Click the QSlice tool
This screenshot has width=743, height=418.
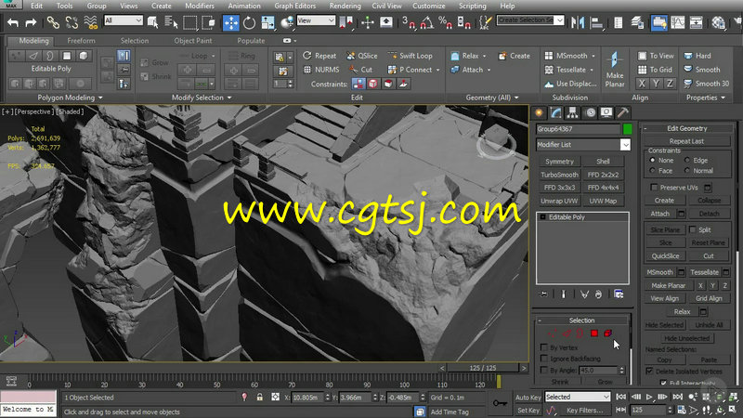(x=362, y=56)
